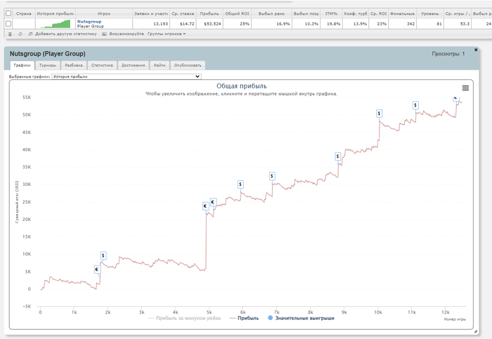Switch to the Турниры tab
Viewport: 492px width, 339px height.
48,65
